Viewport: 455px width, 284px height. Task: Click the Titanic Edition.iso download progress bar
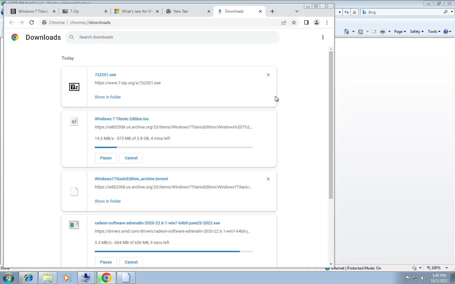click(173, 147)
